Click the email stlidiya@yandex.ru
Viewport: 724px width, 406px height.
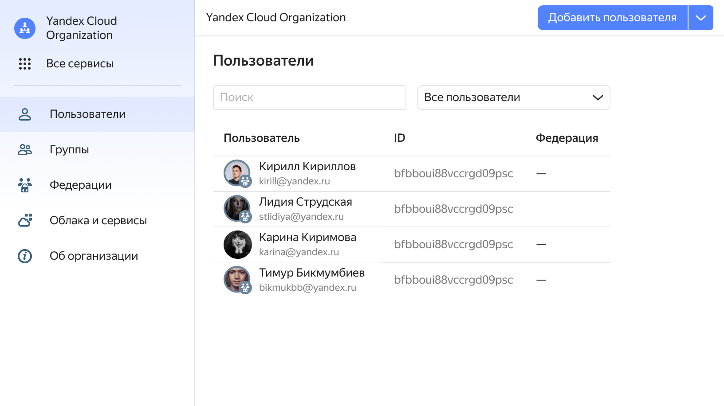301,217
